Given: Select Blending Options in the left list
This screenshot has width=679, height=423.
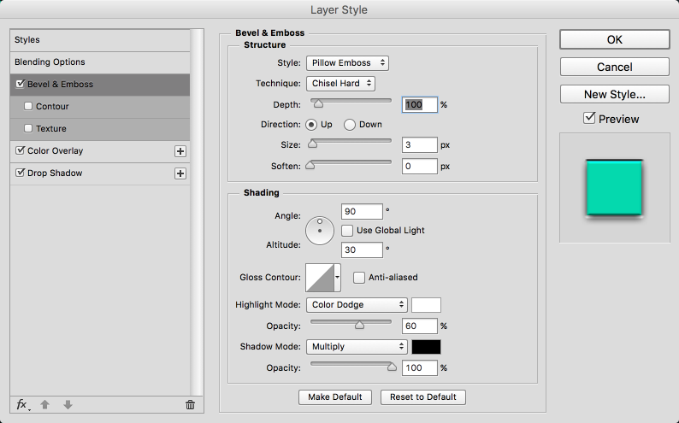Looking at the screenshot, I should [x=50, y=62].
